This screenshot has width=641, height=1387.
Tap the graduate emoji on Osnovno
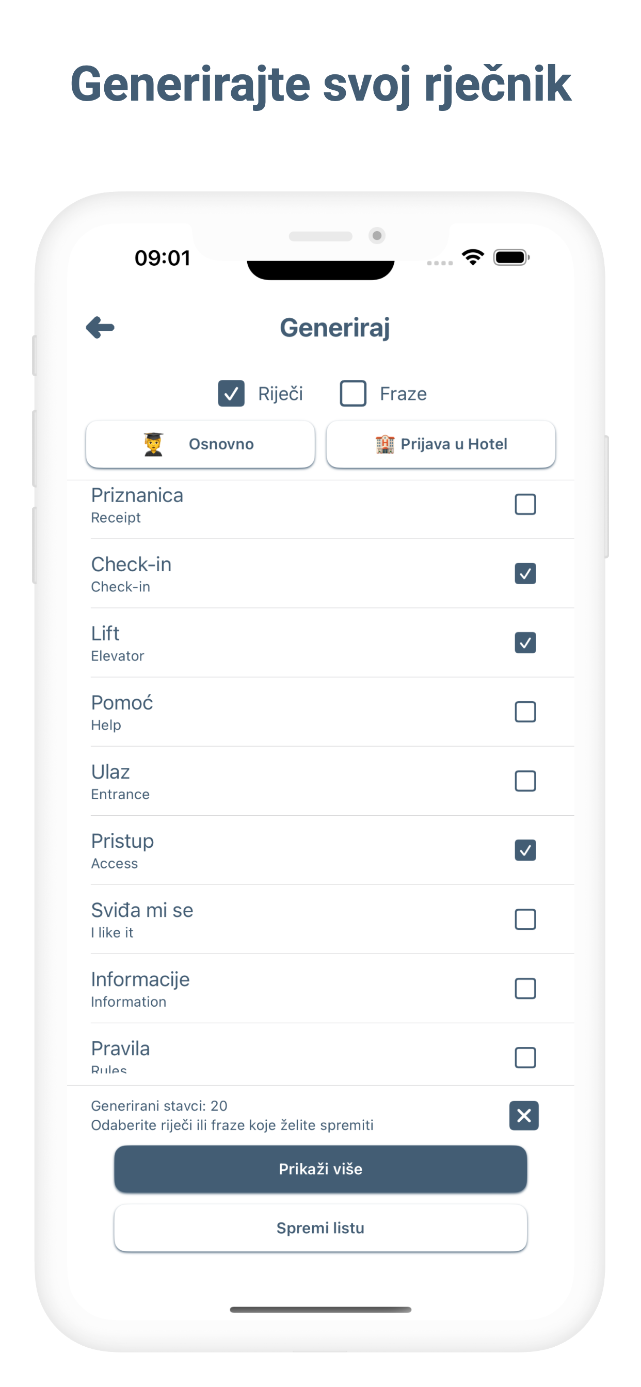[x=153, y=444]
